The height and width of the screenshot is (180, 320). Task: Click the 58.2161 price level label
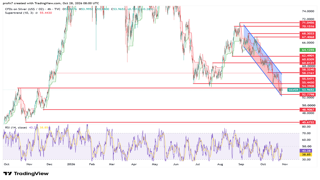coord(308,73)
